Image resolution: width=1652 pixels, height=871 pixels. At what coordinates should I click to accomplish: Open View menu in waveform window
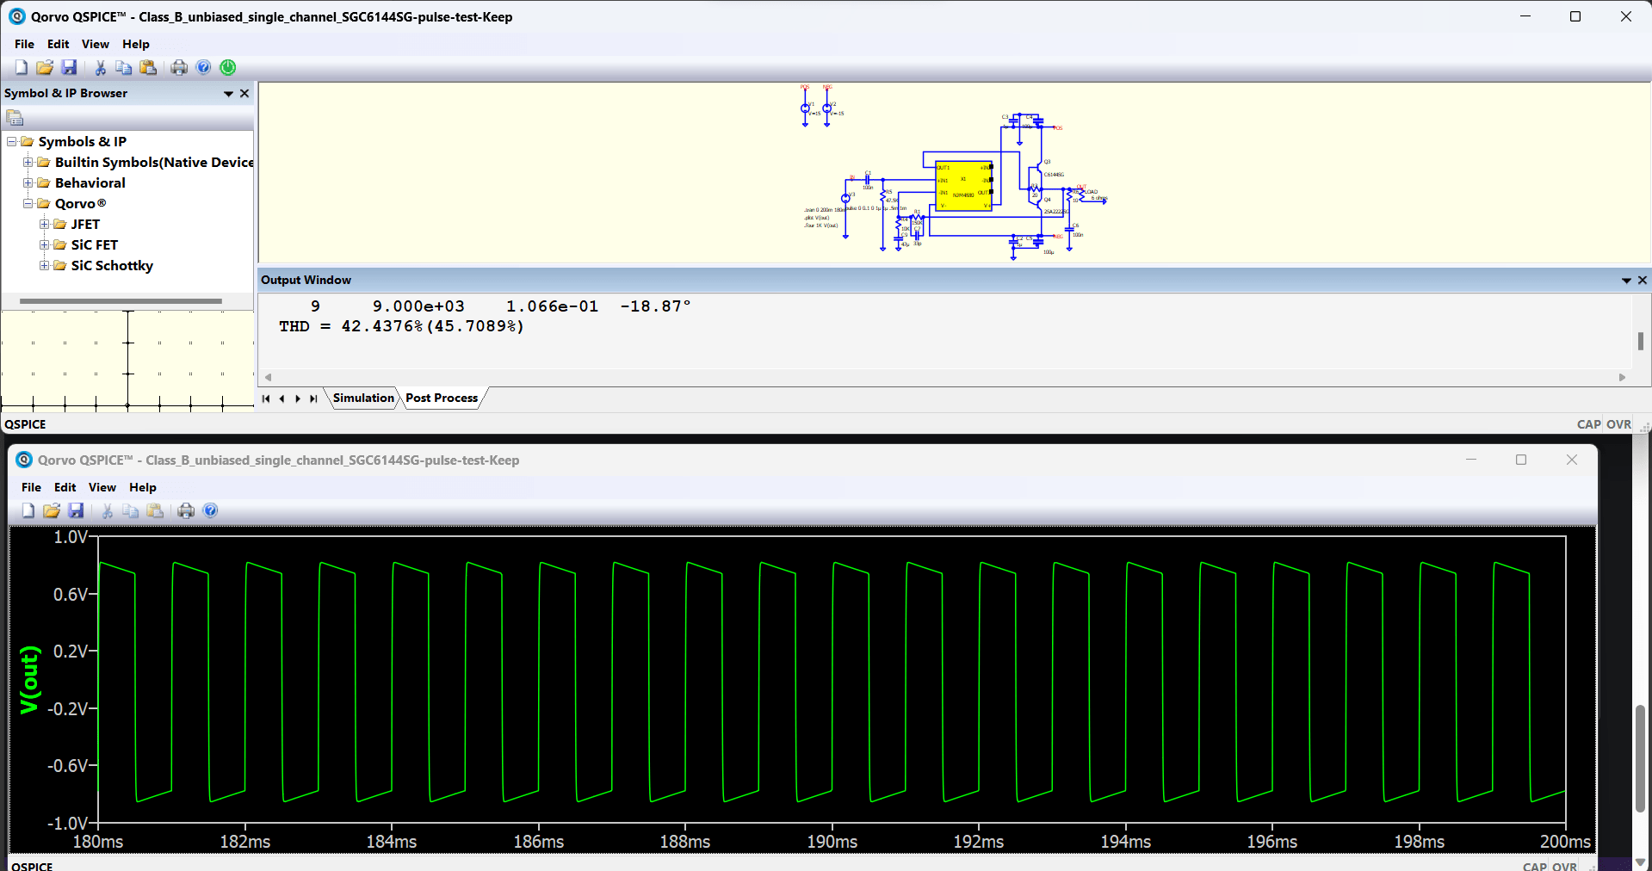coord(102,487)
